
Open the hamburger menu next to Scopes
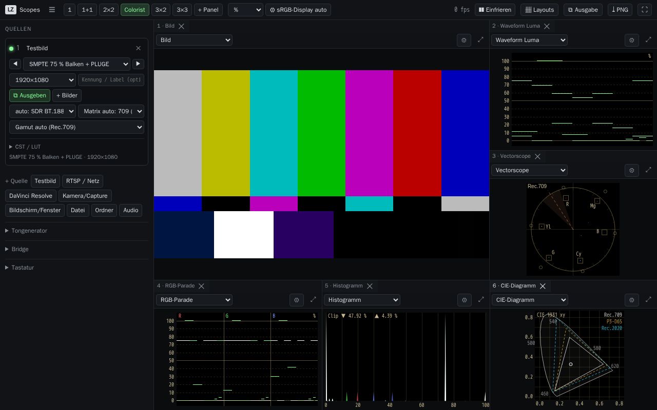(52, 10)
